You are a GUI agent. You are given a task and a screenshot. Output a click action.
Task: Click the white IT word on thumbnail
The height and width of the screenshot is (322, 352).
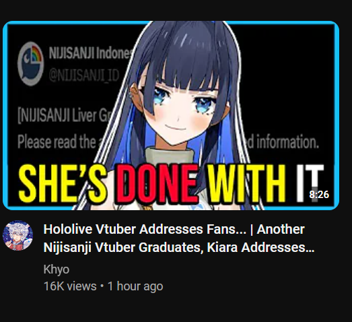pyautogui.click(x=310, y=183)
